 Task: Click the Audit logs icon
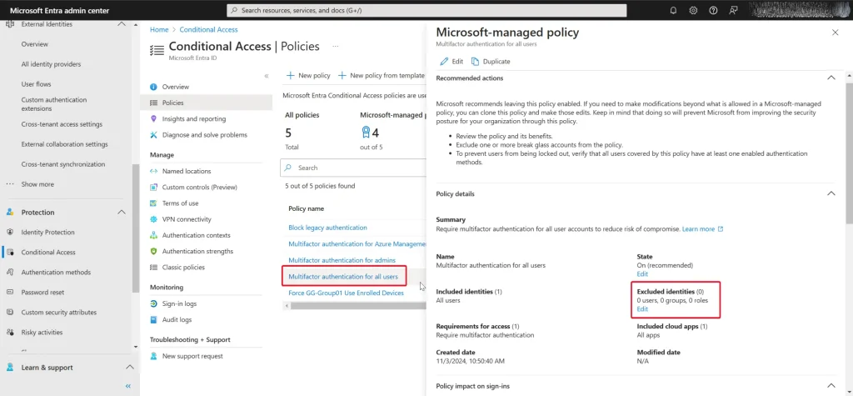153,320
